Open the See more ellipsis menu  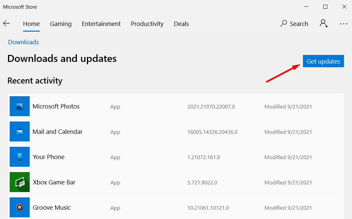coord(343,24)
